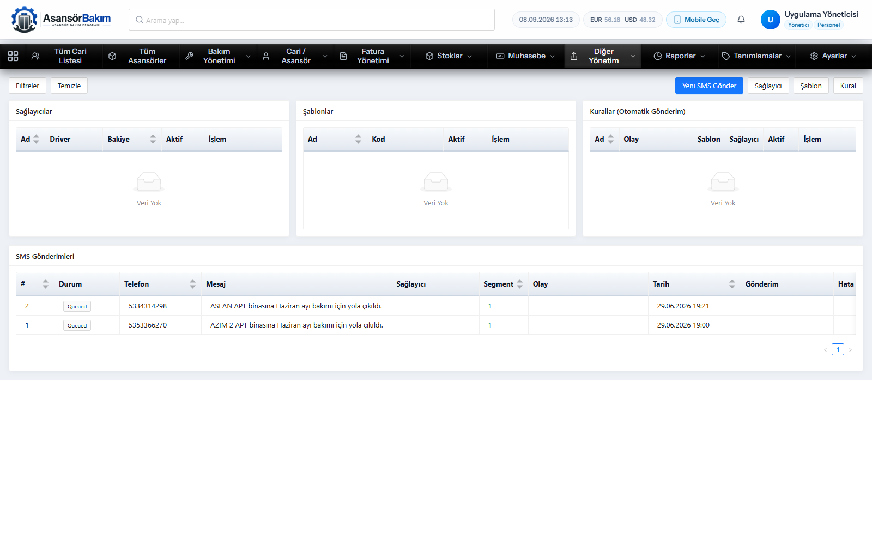This screenshot has width=872, height=545.
Task: Click the Yönetici role tag
Action: pos(798,25)
